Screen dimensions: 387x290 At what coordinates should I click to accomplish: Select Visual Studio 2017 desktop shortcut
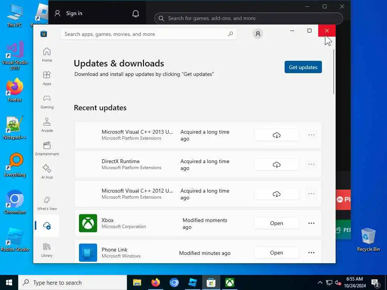point(15,56)
